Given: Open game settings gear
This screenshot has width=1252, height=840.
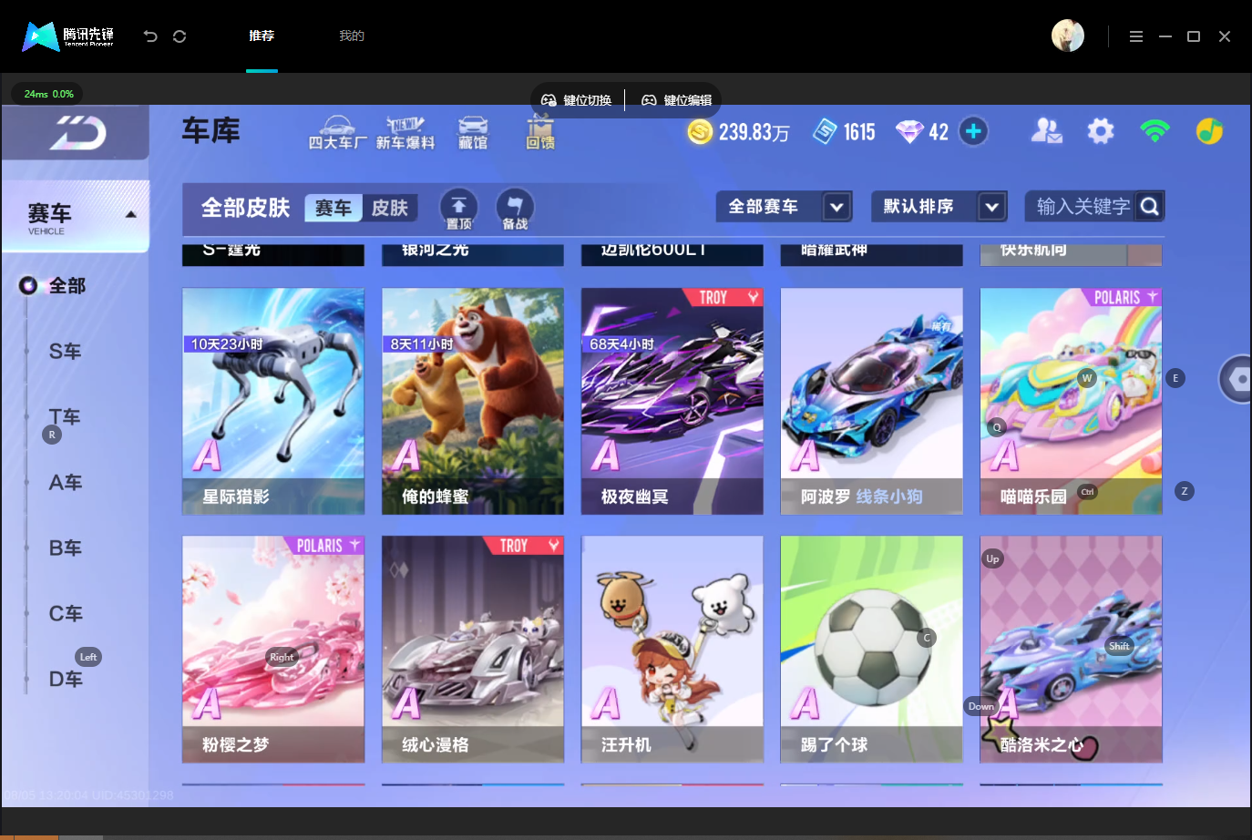Looking at the screenshot, I should 1101,131.
